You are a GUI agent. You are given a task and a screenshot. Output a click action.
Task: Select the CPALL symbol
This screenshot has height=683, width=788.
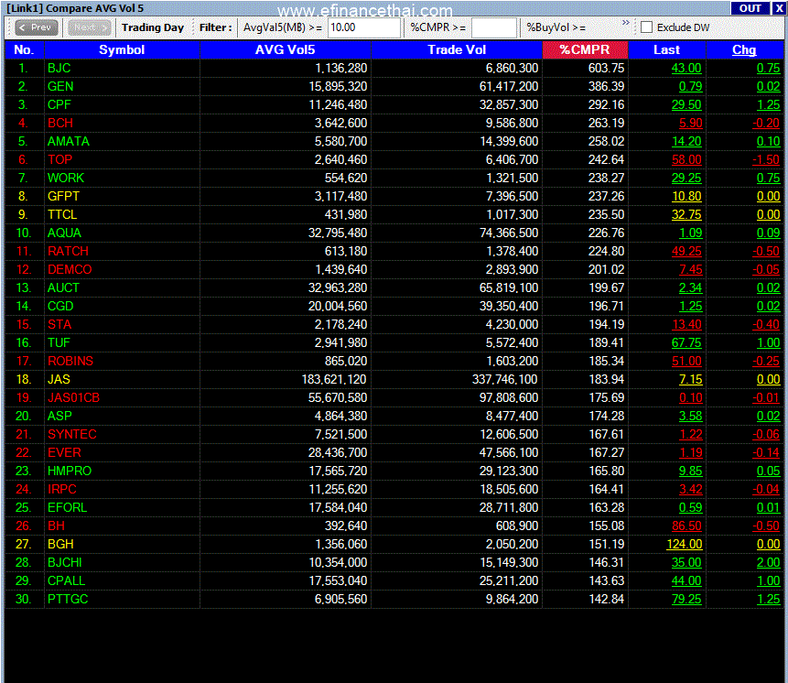click(66, 581)
